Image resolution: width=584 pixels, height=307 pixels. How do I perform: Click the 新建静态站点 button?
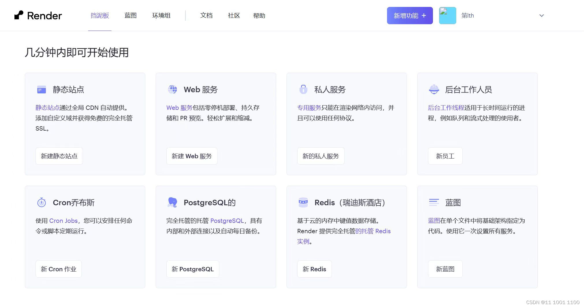[x=59, y=156]
